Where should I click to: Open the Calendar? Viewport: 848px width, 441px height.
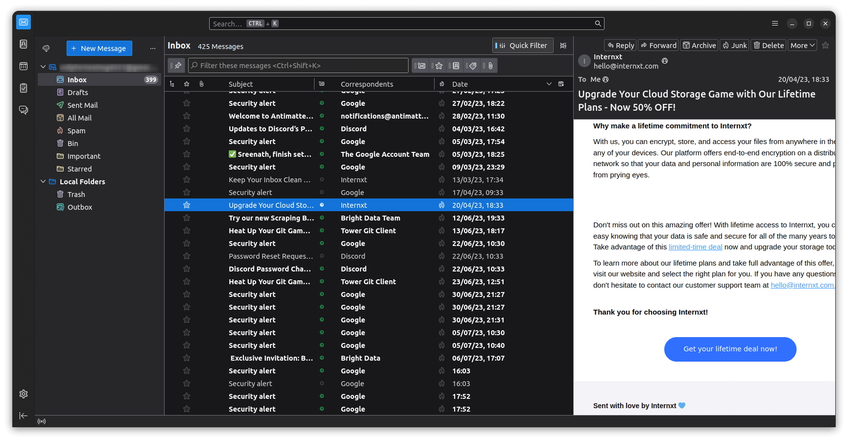(x=23, y=66)
